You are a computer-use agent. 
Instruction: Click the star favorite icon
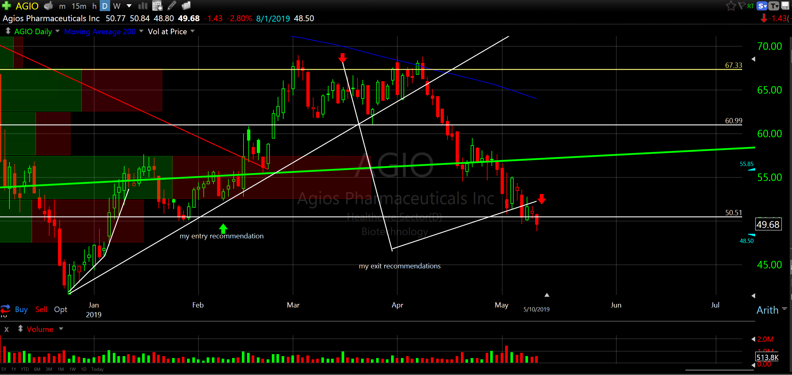click(731, 6)
